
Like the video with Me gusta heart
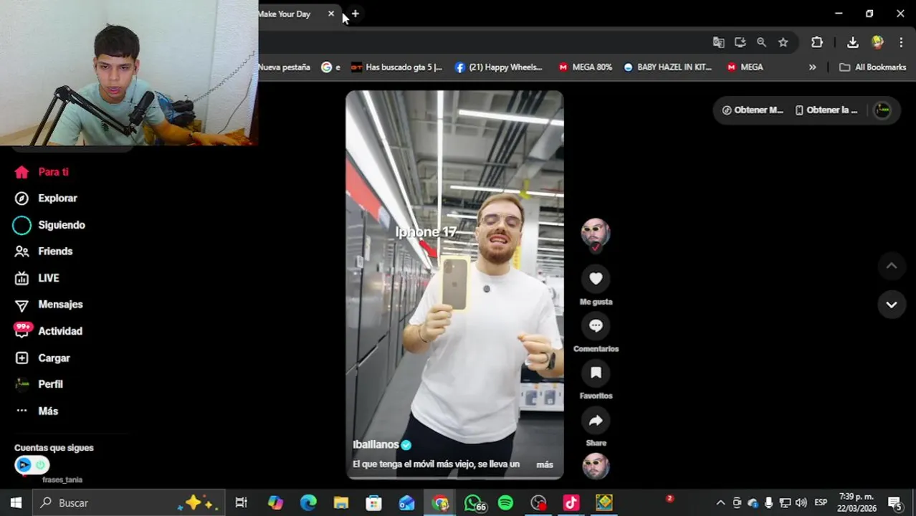click(x=596, y=279)
